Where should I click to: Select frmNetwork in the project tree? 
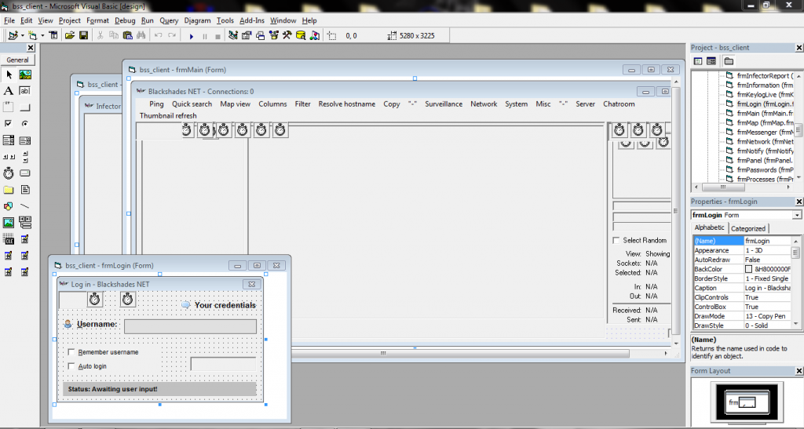pyautogui.click(x=765, y=141)
